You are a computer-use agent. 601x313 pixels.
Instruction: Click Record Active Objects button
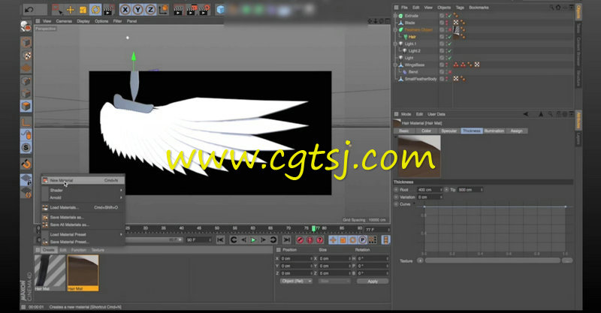300,240
